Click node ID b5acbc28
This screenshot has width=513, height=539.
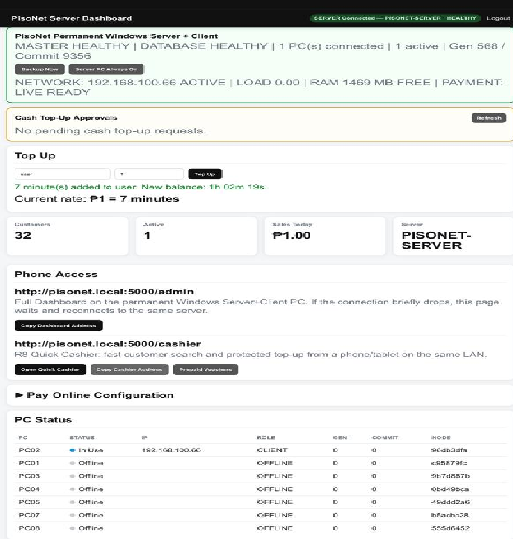tap(450, 515)
